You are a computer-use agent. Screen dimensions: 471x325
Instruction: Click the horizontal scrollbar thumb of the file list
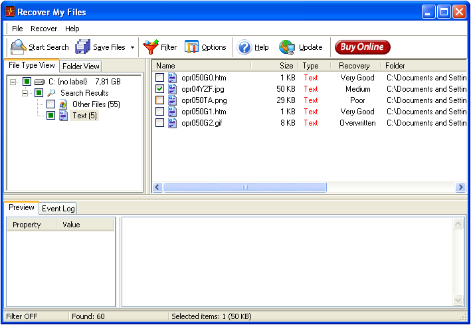point(245,187)
